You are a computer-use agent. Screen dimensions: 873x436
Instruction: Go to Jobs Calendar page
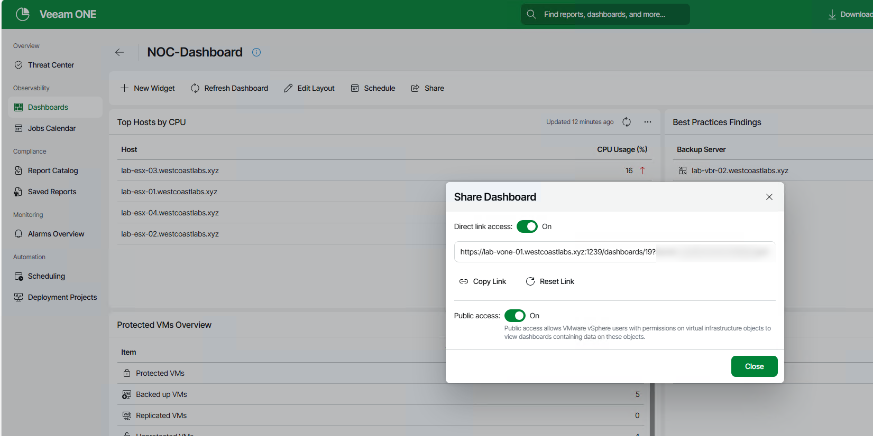click(51, 128)
